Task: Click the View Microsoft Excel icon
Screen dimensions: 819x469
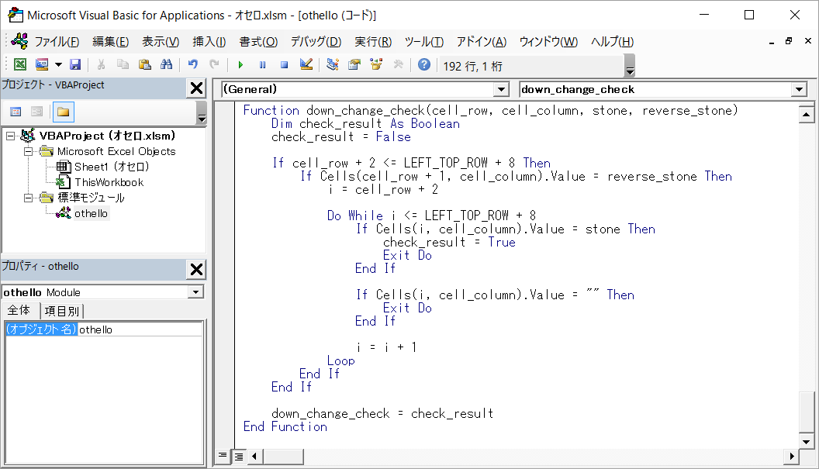Action: pos(19,65)
